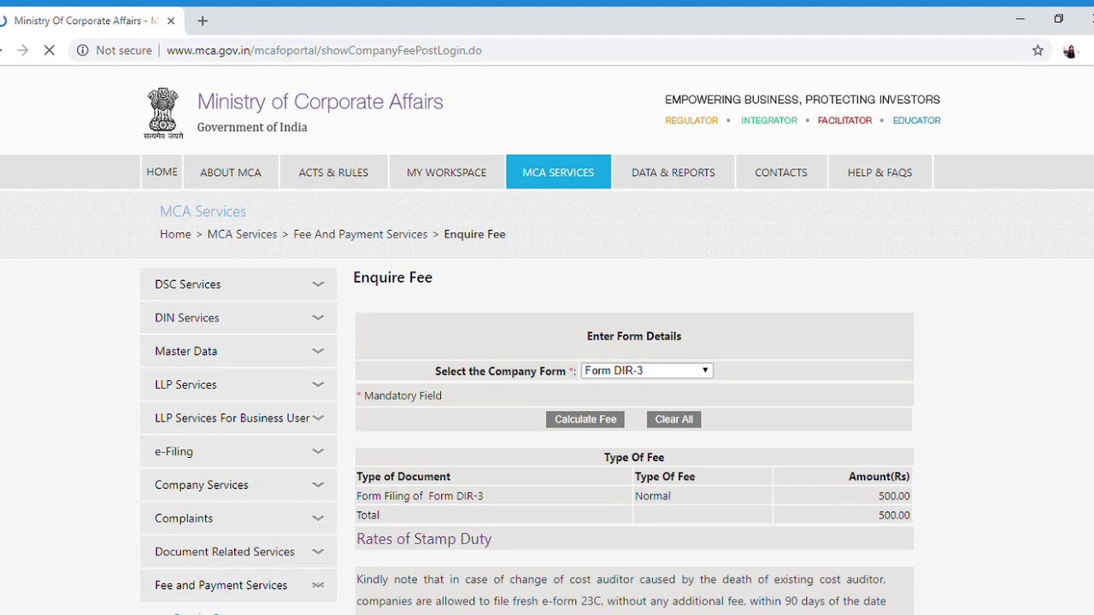Expand the LLP Services chevron
Image resolution: width=1094 pixels, height=615 pixels.
tap(318, 384)
